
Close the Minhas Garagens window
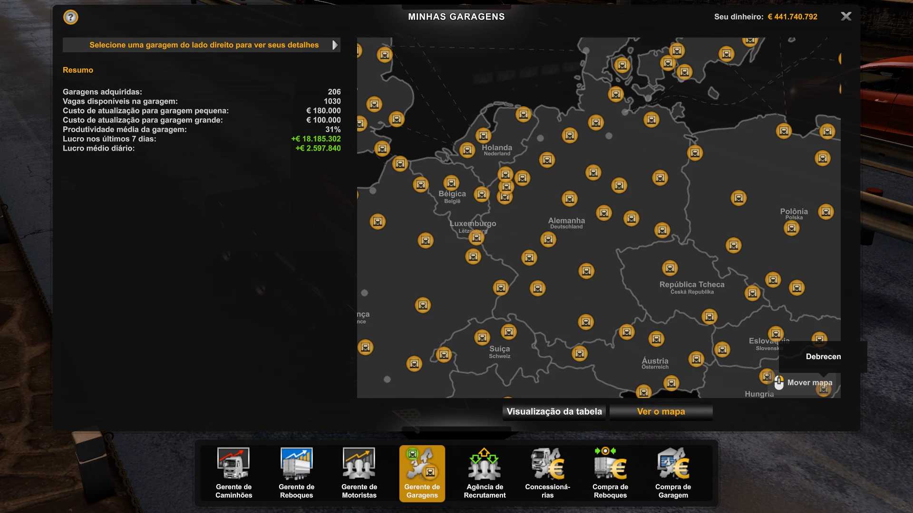(846, 17)
